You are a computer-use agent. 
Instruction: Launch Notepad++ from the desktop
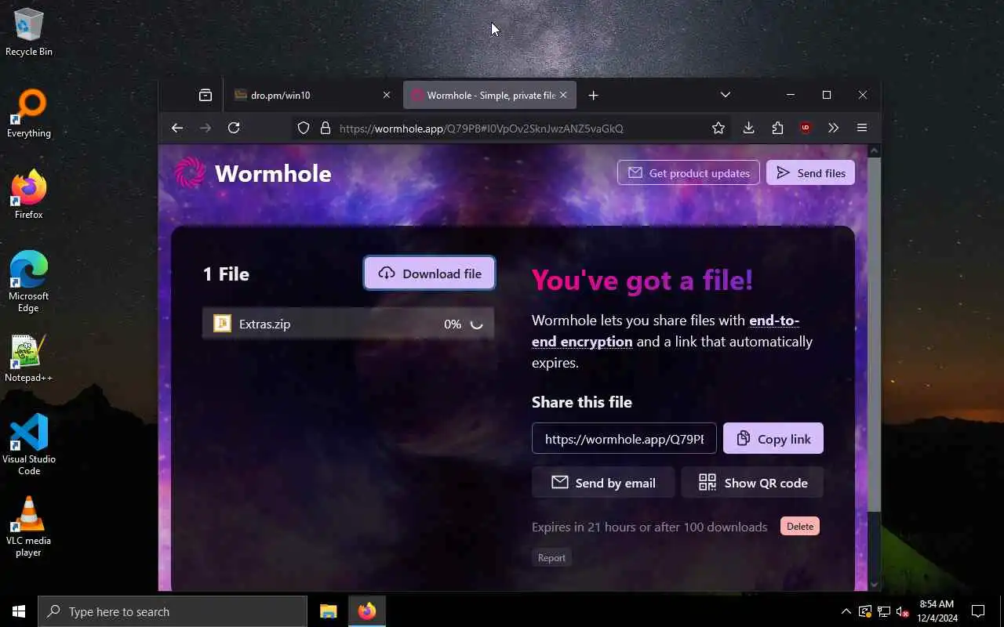[29, 359]
